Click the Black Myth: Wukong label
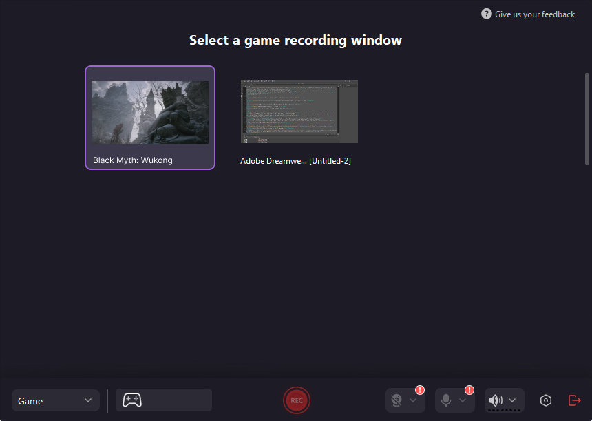This screenshot has height=421, width=592. point(133,160)
